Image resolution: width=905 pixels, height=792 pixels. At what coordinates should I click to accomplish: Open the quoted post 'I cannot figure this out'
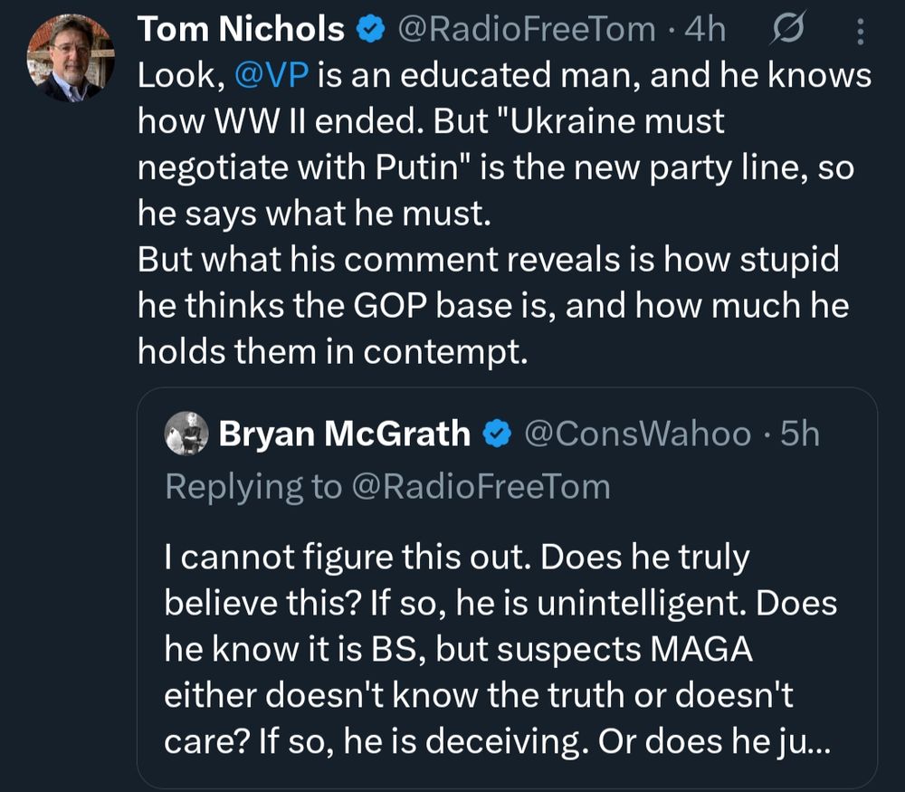(507, 587)
